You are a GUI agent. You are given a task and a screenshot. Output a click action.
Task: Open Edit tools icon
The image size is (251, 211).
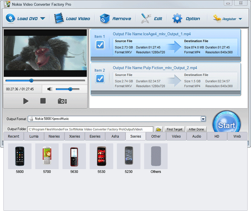pyautogui.click(x=146, y=18)
